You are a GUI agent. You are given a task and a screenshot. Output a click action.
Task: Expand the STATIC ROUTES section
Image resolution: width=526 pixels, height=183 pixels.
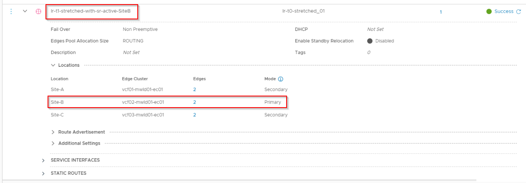click(x=43, y=174)
